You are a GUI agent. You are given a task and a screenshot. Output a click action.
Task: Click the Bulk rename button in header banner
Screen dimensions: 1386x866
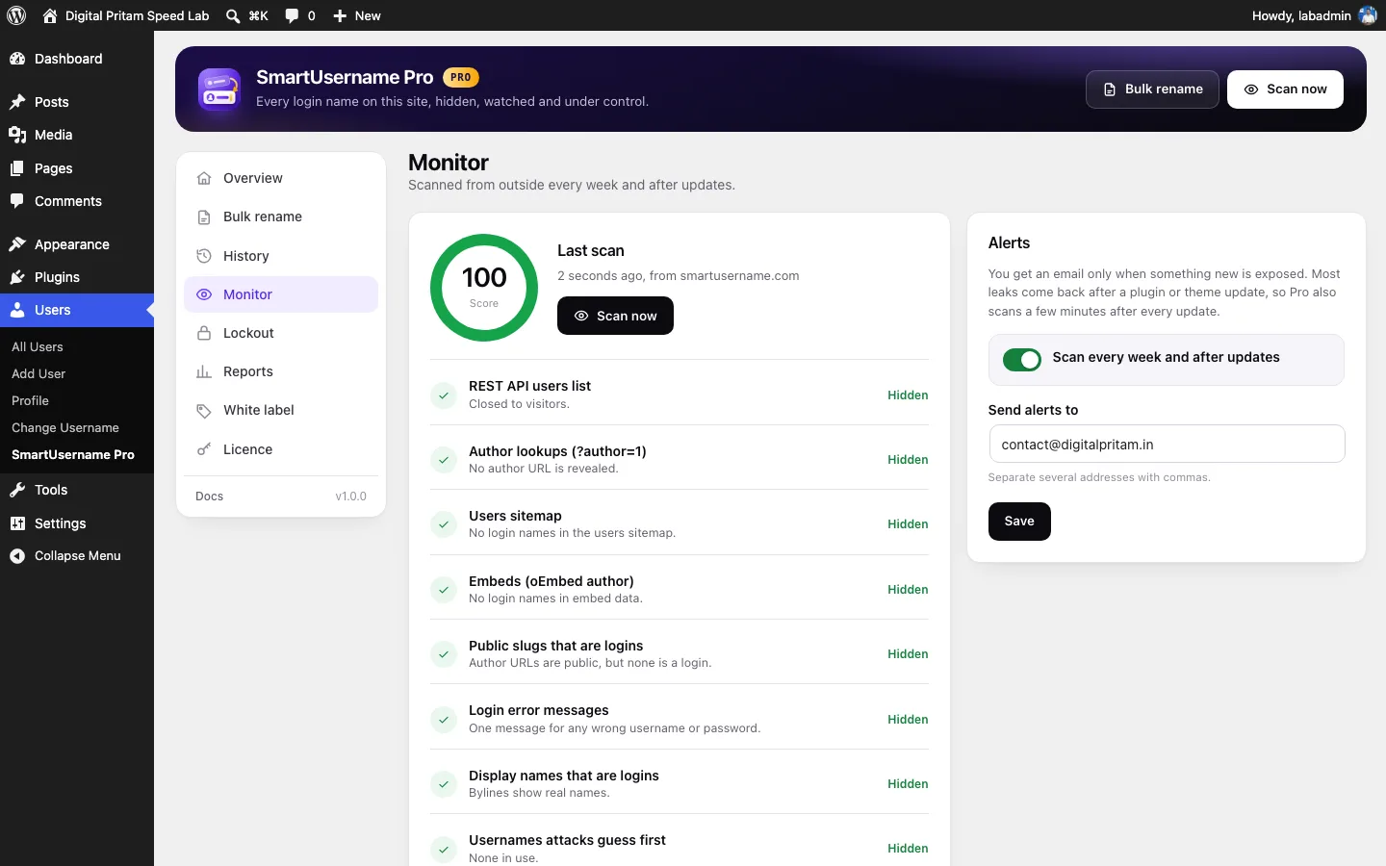1152,89
